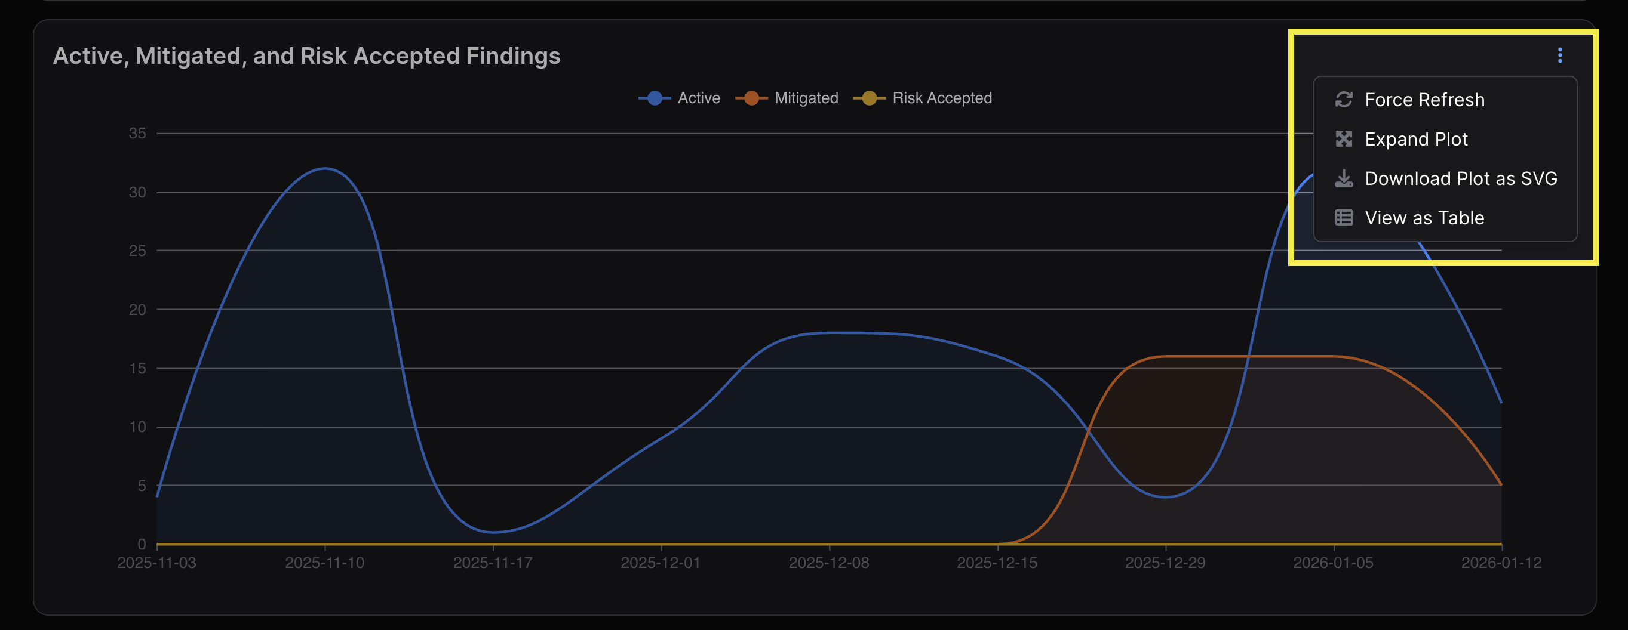The height and width of the screenshot is (630, 1628).
Task: Click the yellow Risk Accepted legend marker
Action: [869, 98]
